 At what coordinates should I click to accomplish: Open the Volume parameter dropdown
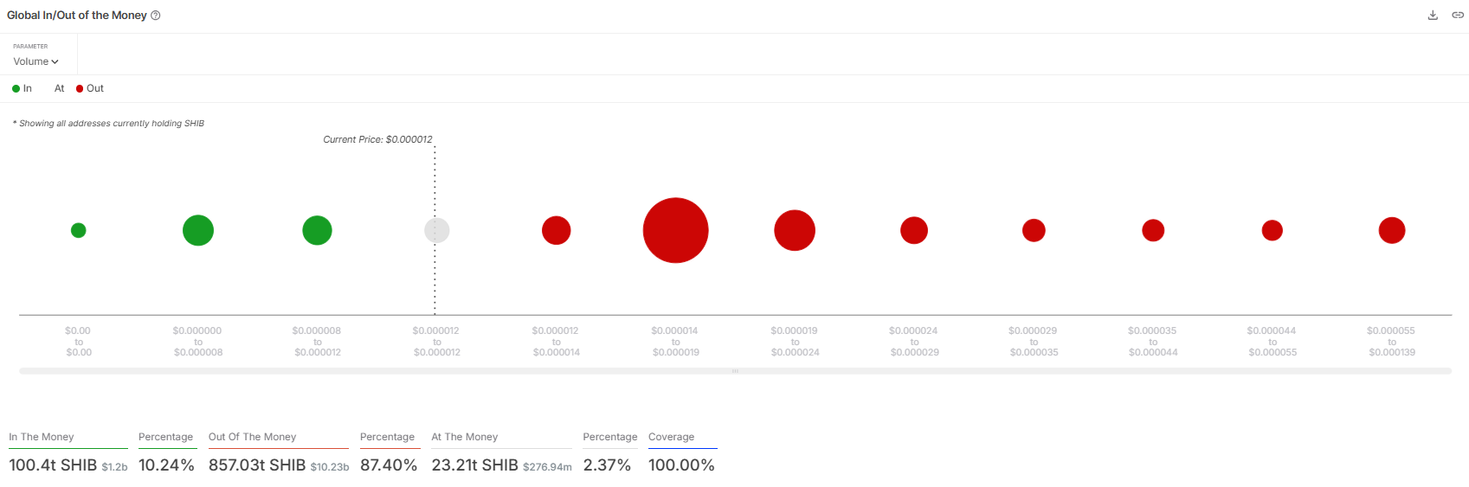click(x=35, y=61)
